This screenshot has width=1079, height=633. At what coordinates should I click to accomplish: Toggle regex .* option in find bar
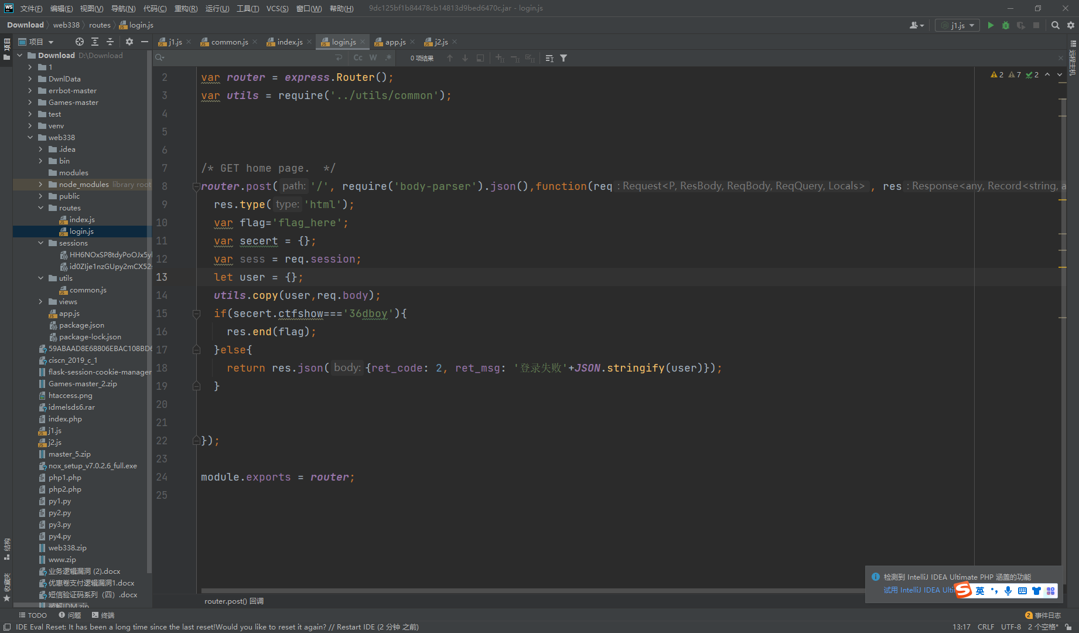pos(388,58)
